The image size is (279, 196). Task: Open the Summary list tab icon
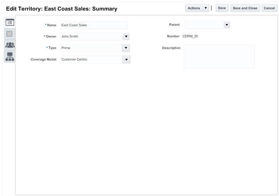point(9,22)
